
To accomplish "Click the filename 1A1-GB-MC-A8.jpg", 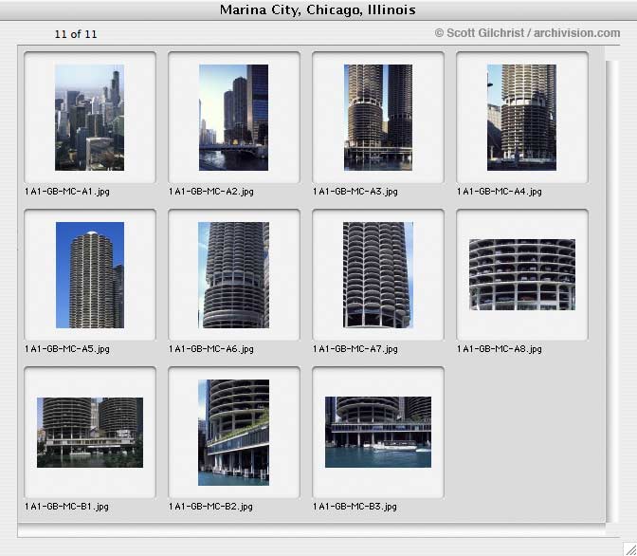I will coord(500,349).
